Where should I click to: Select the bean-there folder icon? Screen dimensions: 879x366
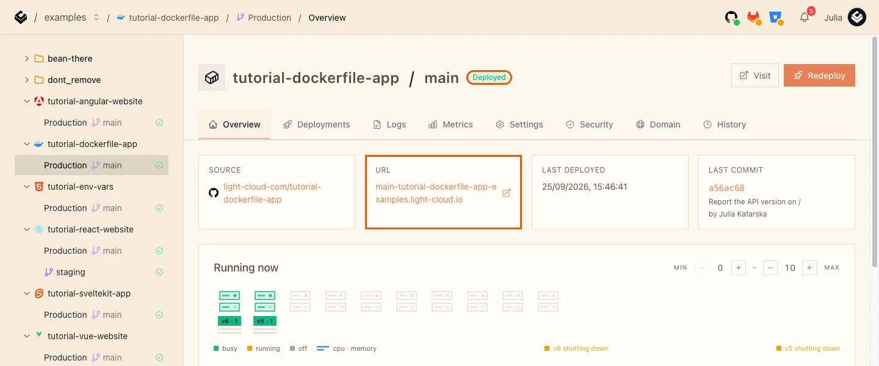pyautogui.click(x=39, y=59)
